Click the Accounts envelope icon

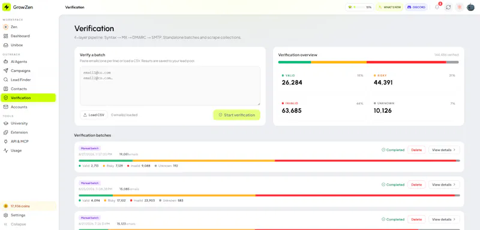(5, 107)
